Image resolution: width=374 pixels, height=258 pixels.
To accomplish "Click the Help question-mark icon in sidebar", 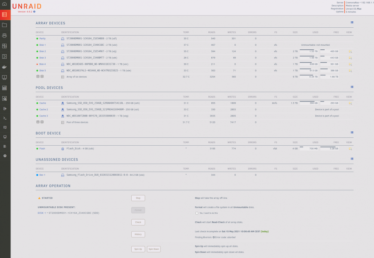I will 5,156.
